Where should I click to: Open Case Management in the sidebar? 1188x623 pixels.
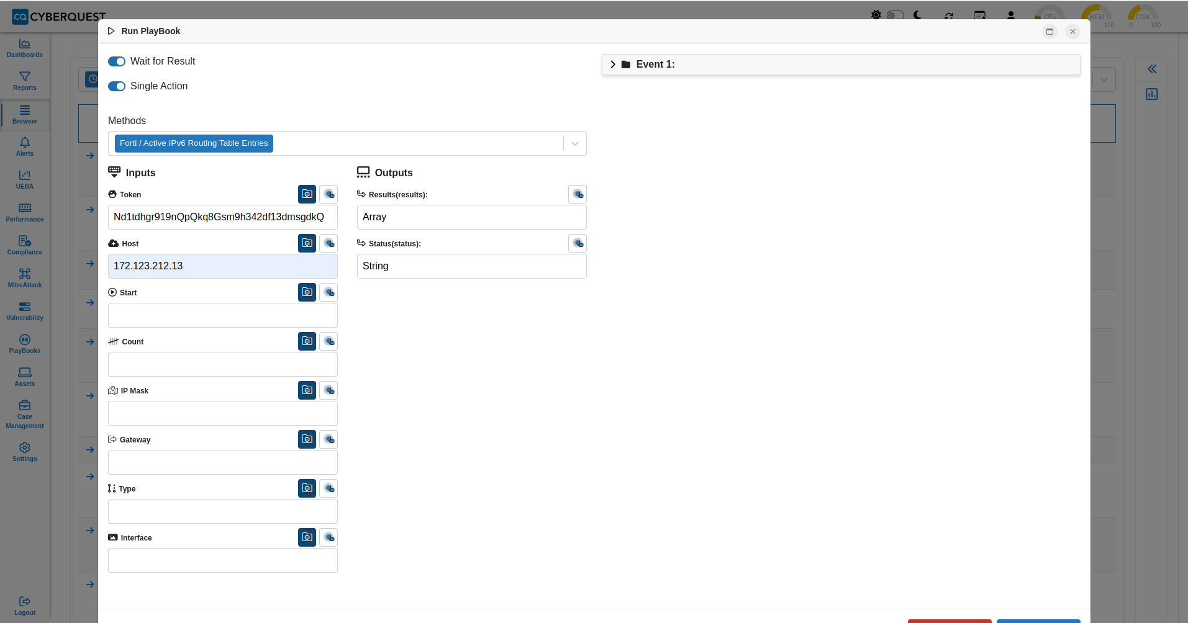coord(25,415)
